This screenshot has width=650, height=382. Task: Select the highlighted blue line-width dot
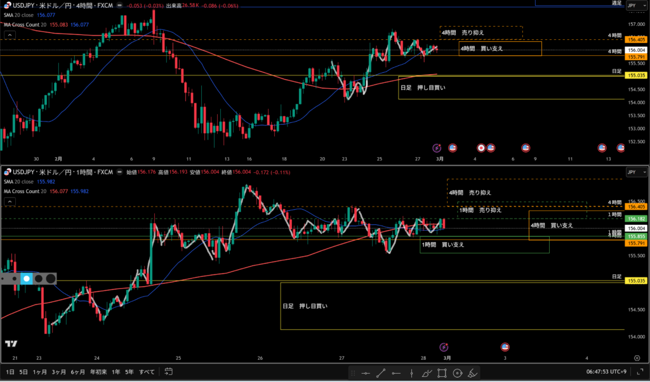[26, 278]
